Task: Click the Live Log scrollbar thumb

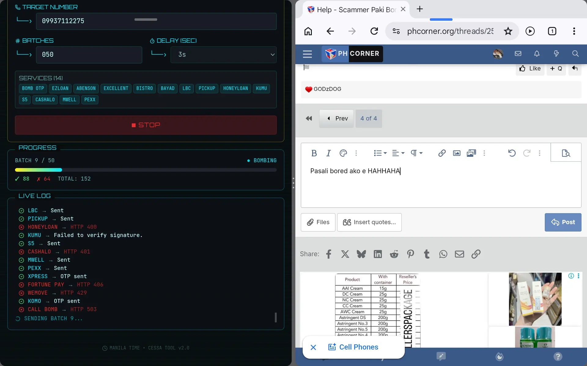Action: coord(276,318)
